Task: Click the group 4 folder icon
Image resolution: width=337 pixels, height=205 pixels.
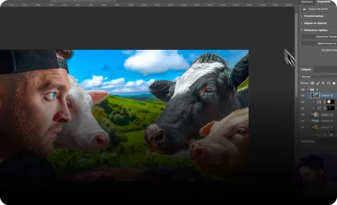Action: (x=312, y=89)
